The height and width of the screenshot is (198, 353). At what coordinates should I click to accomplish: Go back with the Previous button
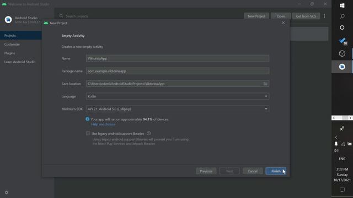pyautogui.click(x=206, y=171)
